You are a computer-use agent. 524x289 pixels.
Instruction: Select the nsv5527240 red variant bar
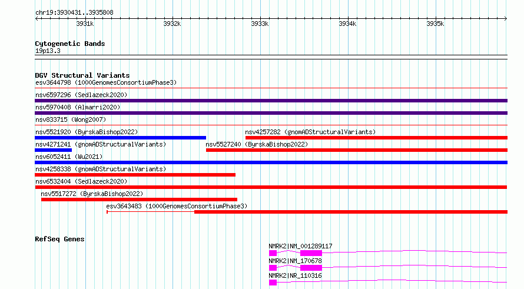point(357,150)
